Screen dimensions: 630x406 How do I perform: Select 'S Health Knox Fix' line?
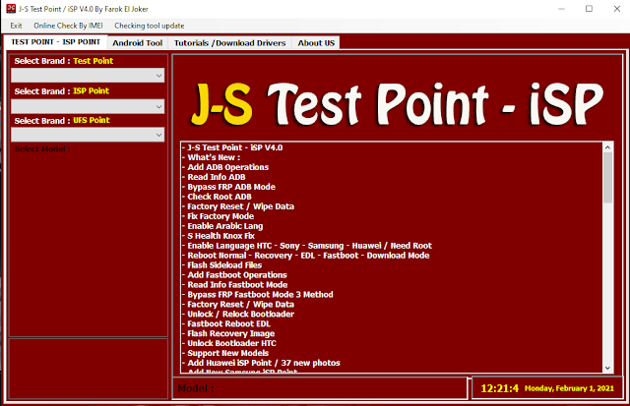[220, 236]
